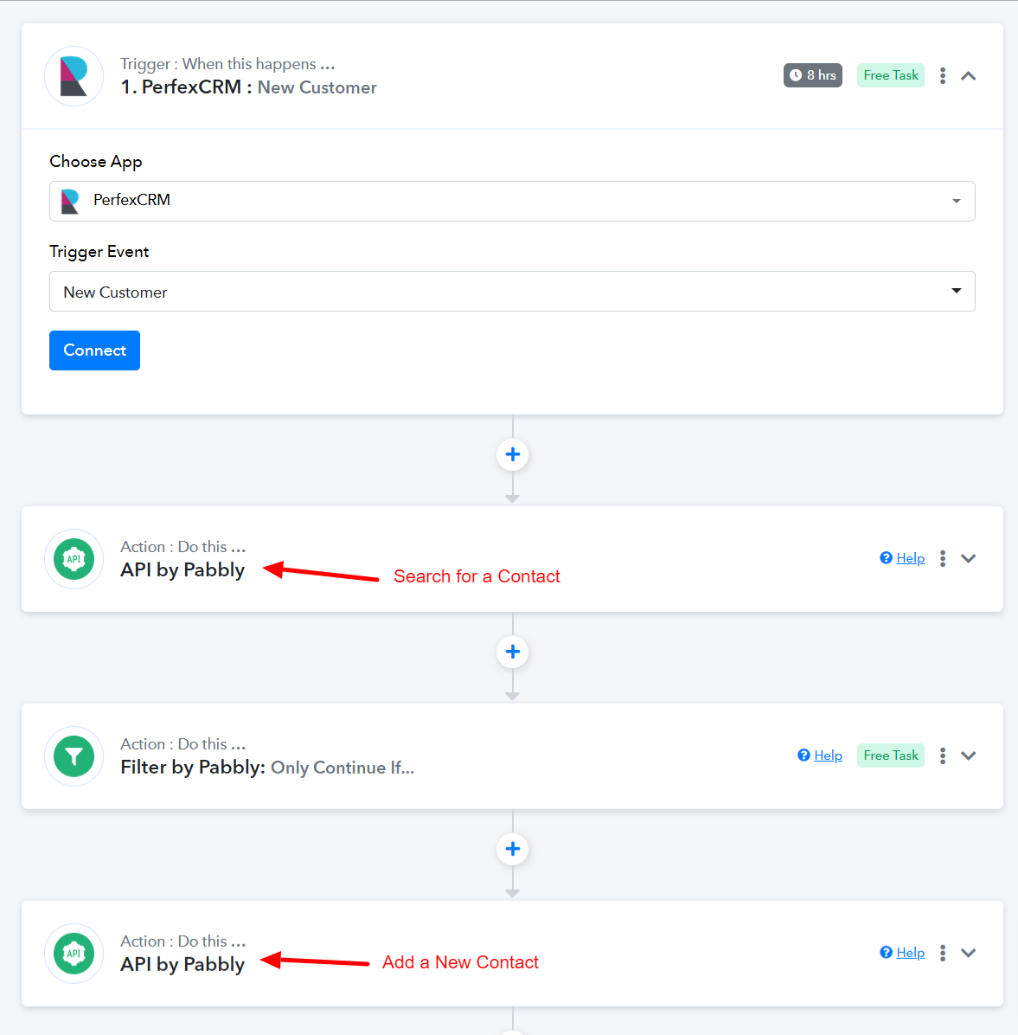The height and width of the screenshot is (1035, 1018).
Task: Open the Trigger Event dropdown
Action: tap(512, 291)
